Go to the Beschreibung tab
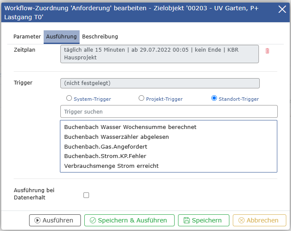This screenshot has height=231, width=291. click(x=100, y=37)
